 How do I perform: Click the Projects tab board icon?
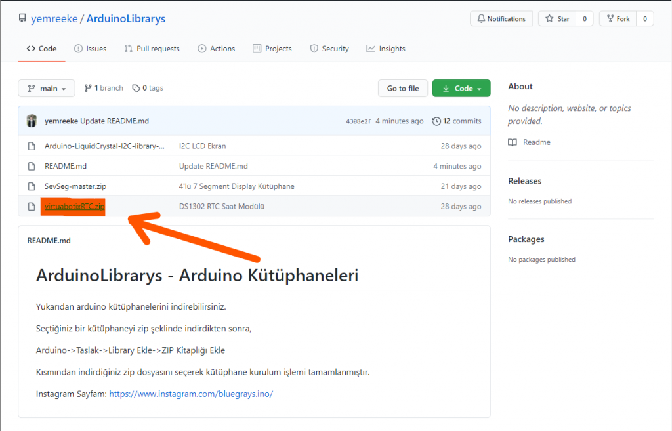coord(257,49)
